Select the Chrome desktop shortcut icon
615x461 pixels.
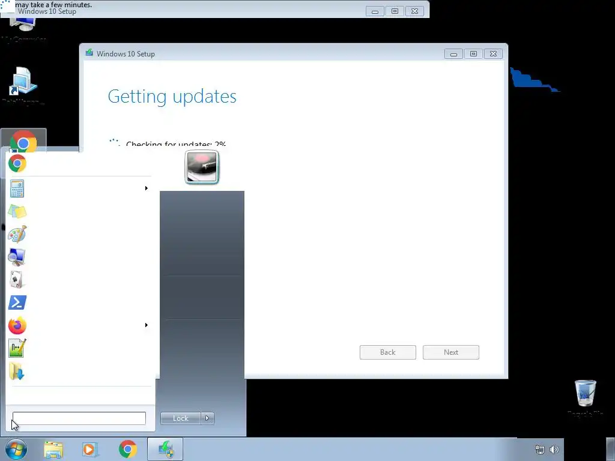[x=23, y=142]
